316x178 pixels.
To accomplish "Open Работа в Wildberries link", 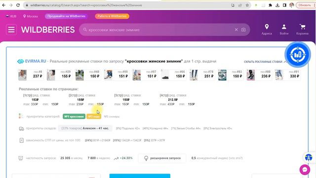I will [112, 16].
